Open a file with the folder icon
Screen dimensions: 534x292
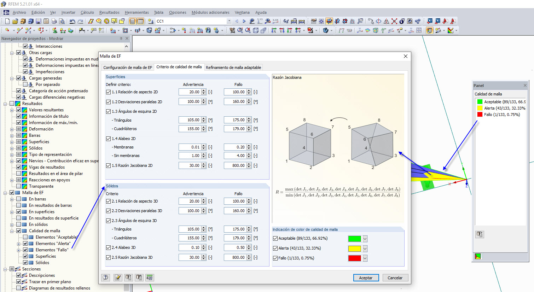[x=15, y=21]
